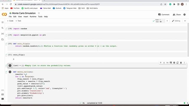The width and height of the screenshot is (189, 106).
Task: Move the selected cell down
Action: click(164, 63)
